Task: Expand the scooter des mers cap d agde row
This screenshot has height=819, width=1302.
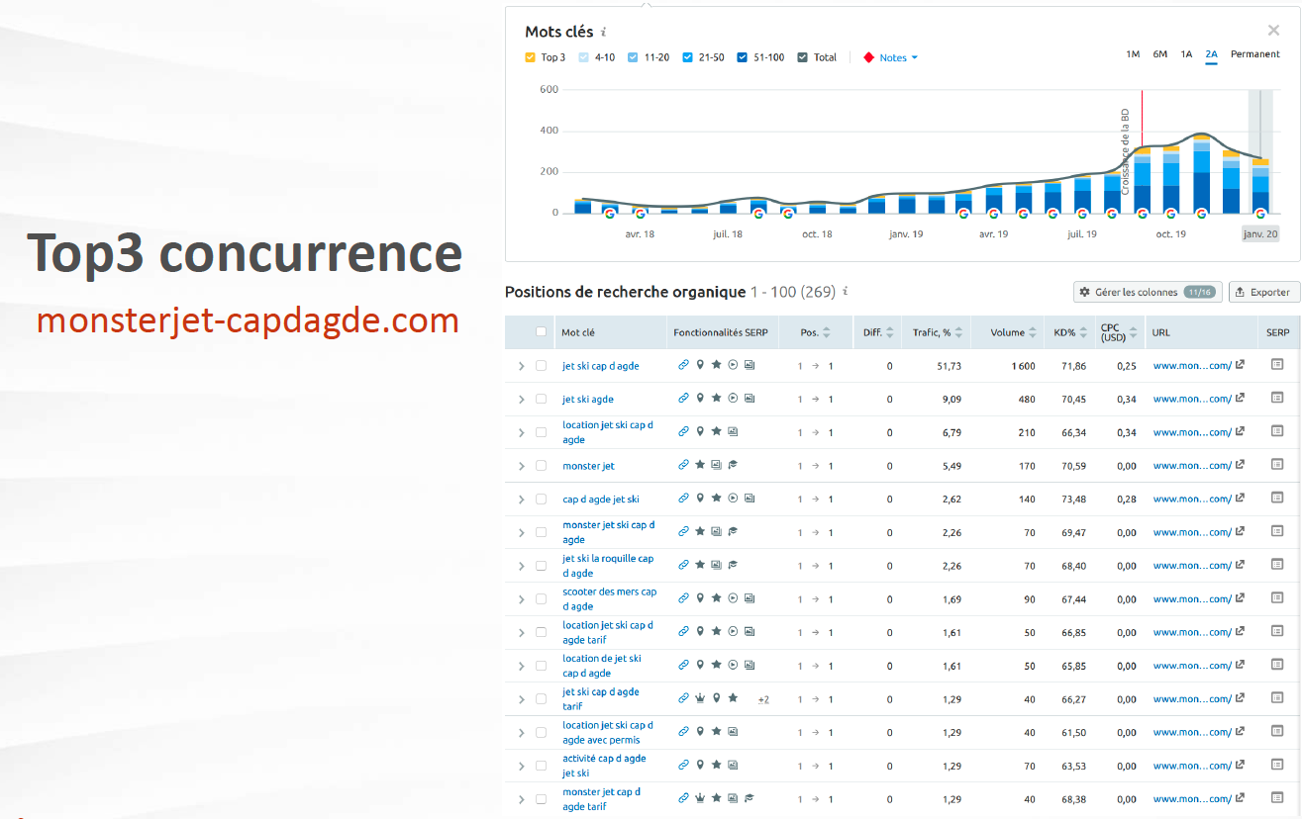Action: point(521,599)
